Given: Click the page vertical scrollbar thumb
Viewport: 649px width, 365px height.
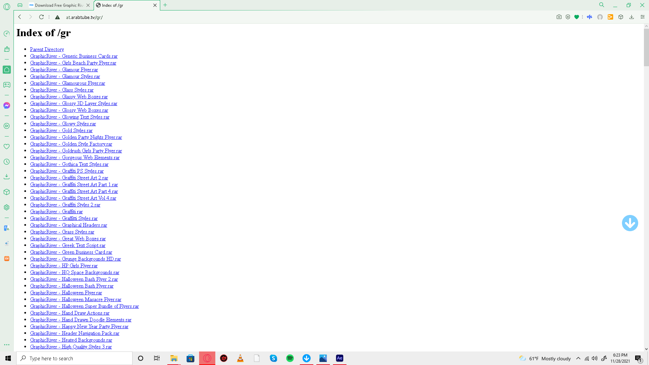Looking at the screenshot, I should (x=646, y=47).
